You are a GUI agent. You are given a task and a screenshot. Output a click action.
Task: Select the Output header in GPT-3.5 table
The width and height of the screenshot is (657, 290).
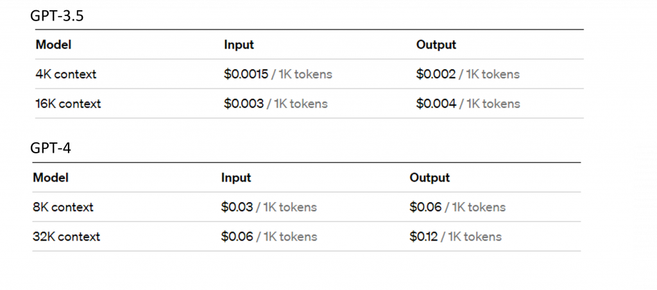[x=436, y=45]
